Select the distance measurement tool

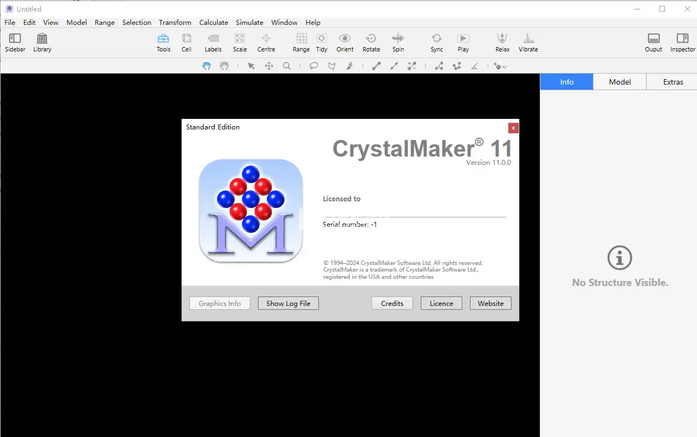(439, 66)
